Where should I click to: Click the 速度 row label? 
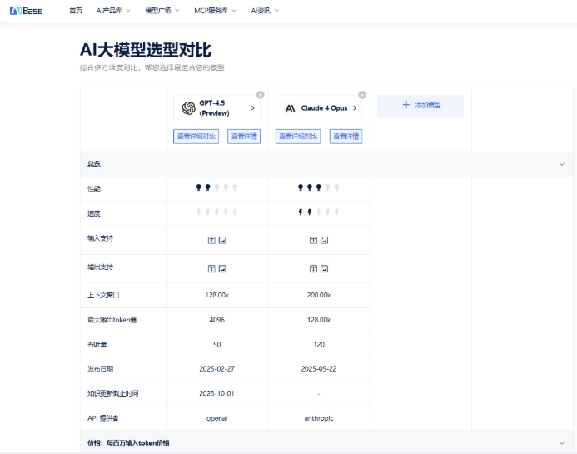click(x=94, y=213)
